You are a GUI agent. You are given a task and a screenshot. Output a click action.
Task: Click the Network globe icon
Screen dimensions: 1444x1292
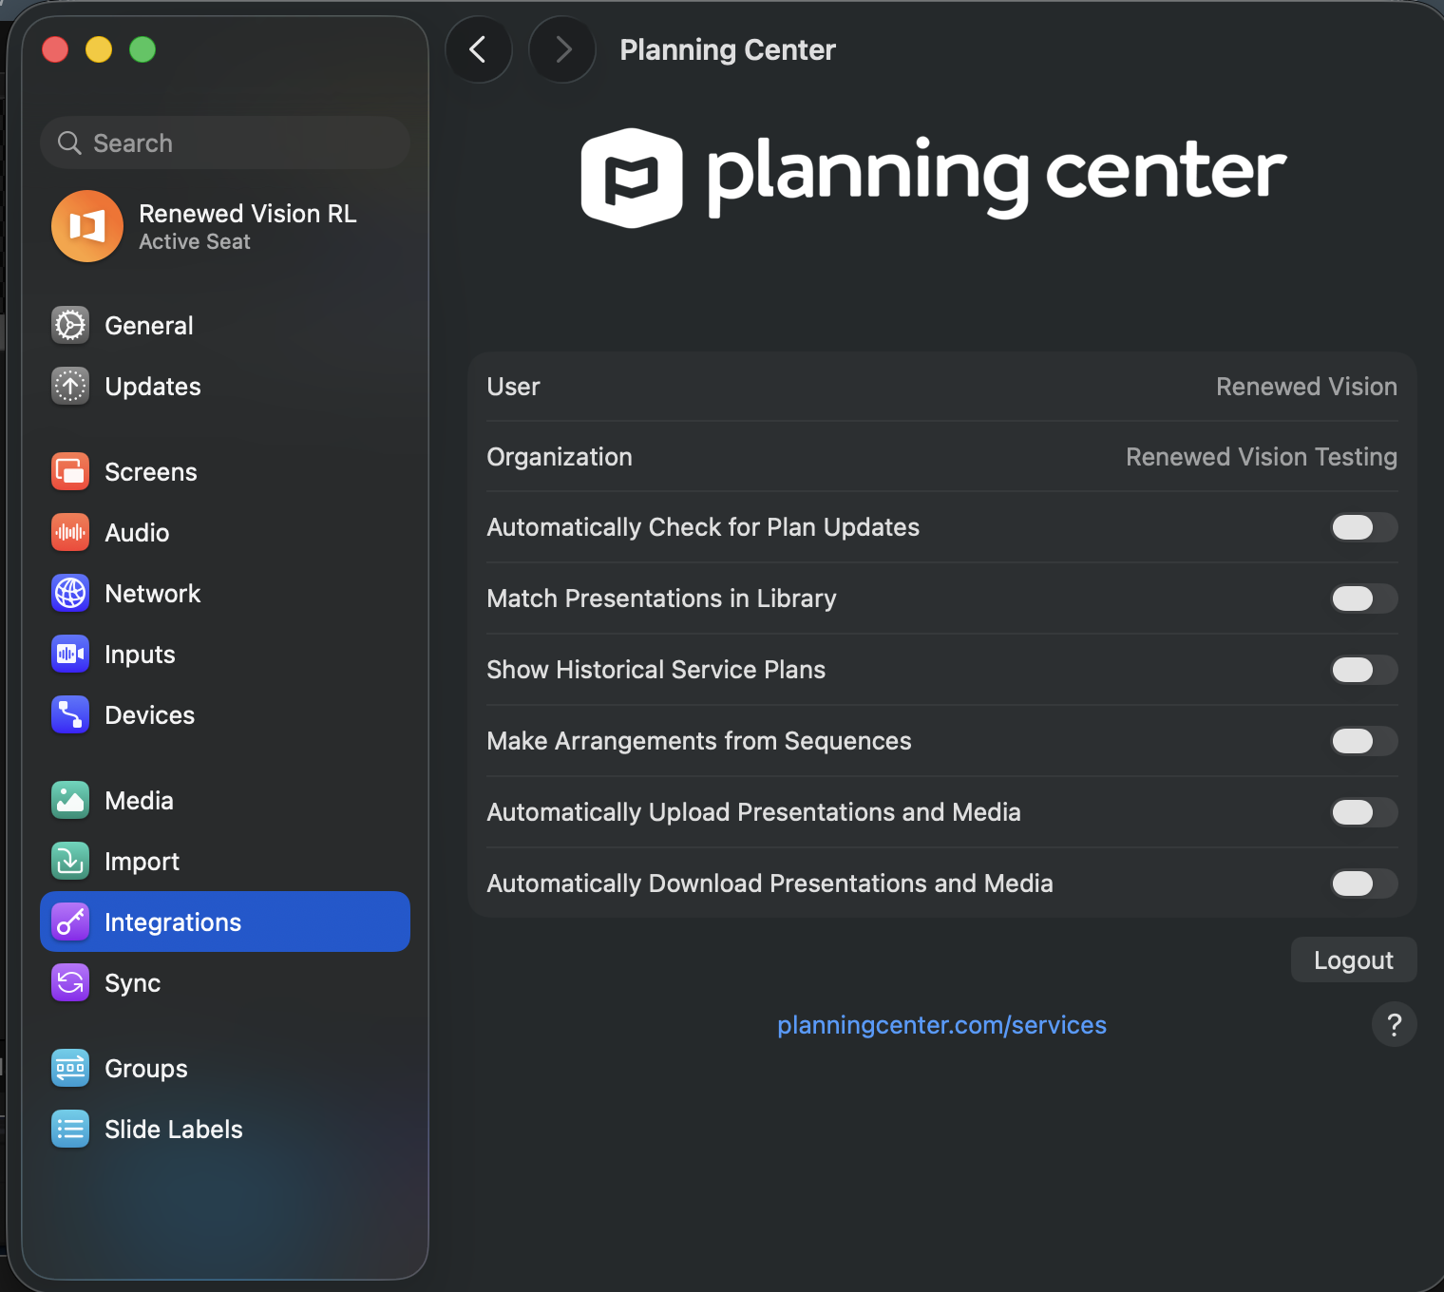(70, 594)
